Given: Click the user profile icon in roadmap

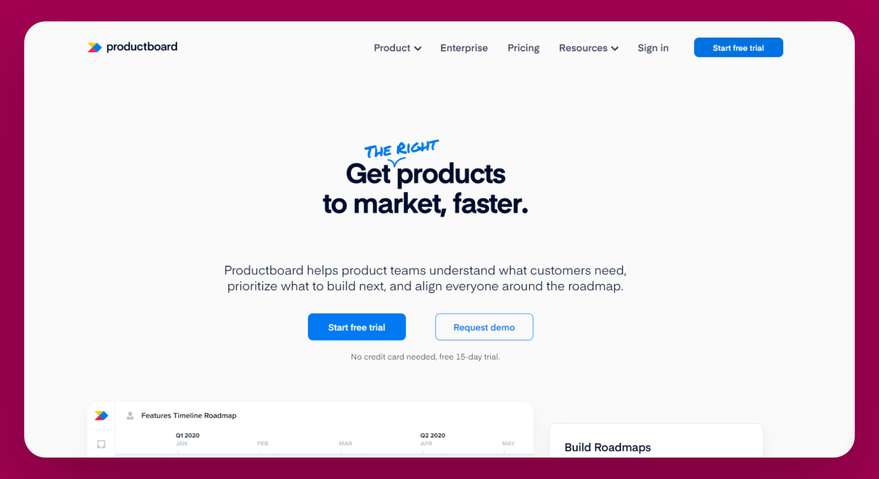Looking at the screenshot, I should click(130, 415).
